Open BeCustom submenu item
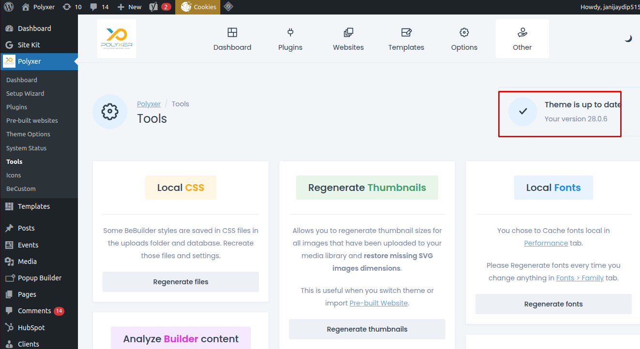The width and height of the screenshot is (640, 349). (x=21, y=189)
